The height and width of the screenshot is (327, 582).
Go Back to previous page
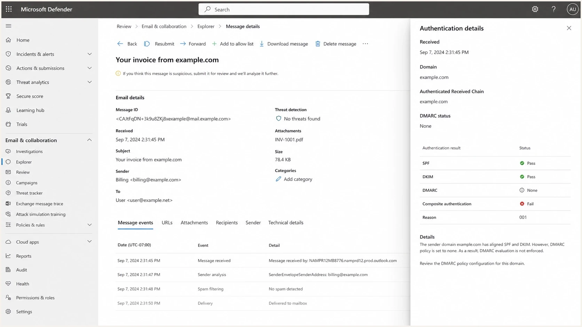point(127,44)
